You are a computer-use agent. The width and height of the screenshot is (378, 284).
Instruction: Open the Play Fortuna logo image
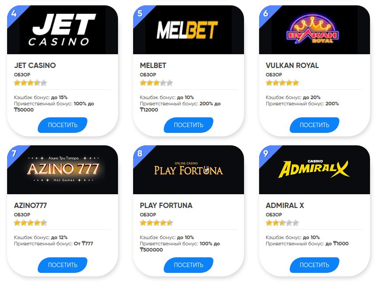pos(189,170)
